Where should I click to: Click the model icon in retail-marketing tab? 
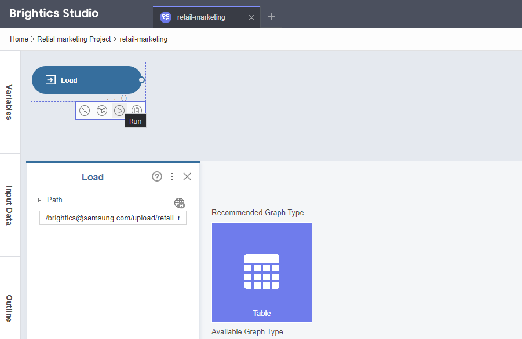tap(166, 17)
